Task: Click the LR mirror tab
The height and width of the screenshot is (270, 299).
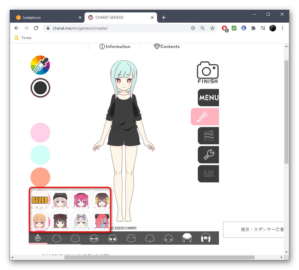Action: pos(208,174)
